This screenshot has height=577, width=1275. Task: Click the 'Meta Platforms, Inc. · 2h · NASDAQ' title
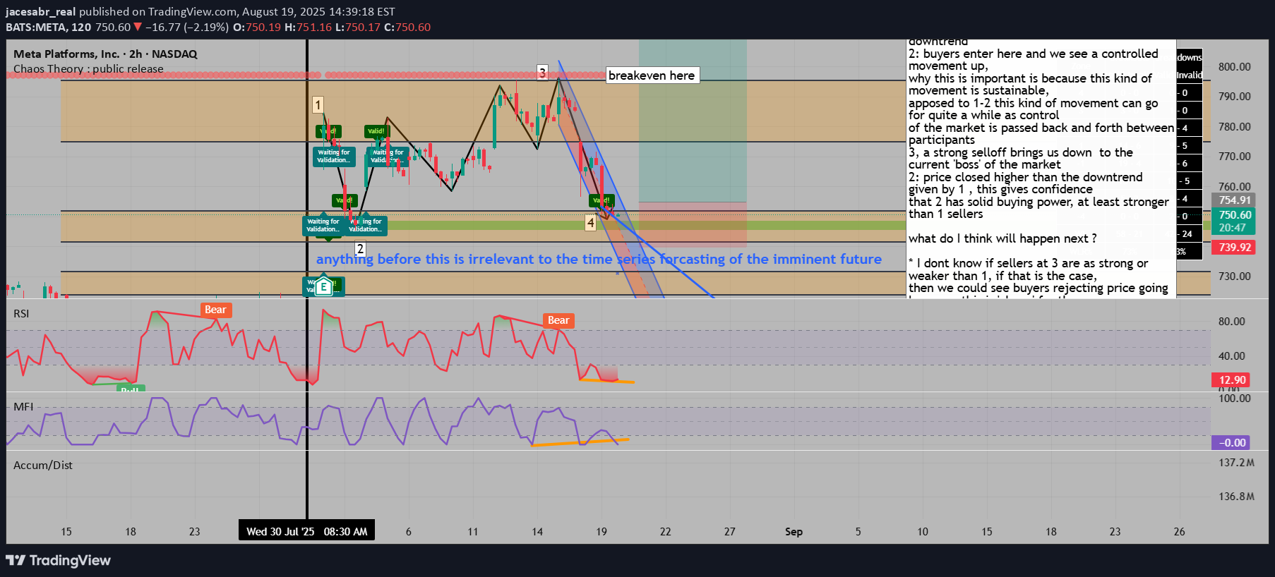tap(105, 54)
